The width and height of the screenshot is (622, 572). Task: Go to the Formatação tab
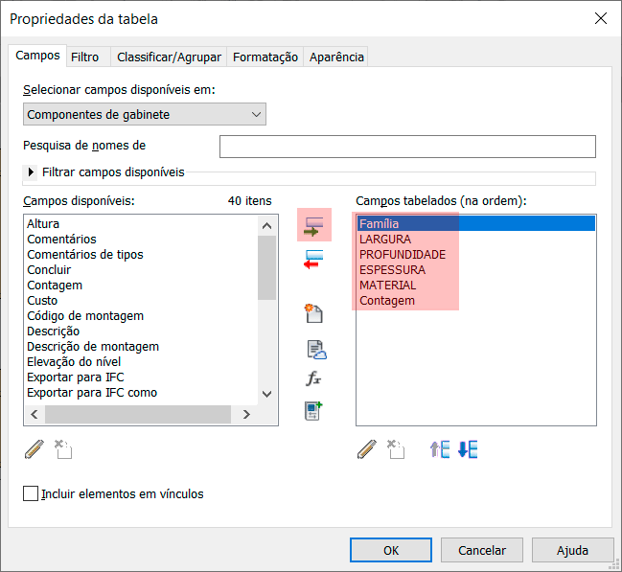[265, 57]
